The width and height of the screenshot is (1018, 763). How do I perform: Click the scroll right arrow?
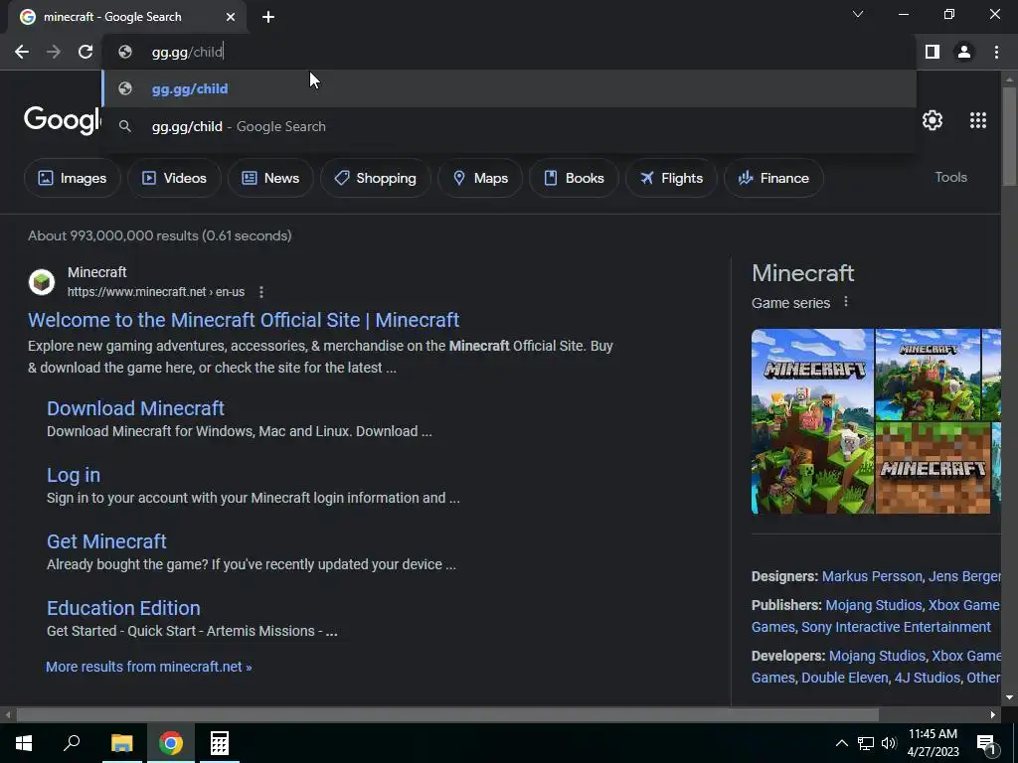(993, 715)
